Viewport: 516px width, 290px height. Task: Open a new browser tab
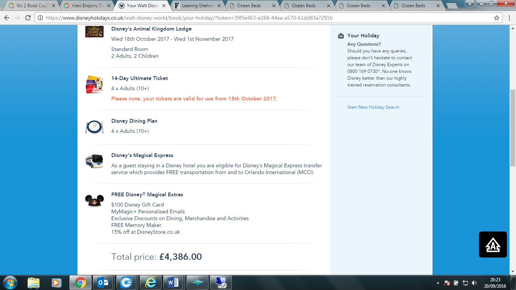(x=453, y=6)
